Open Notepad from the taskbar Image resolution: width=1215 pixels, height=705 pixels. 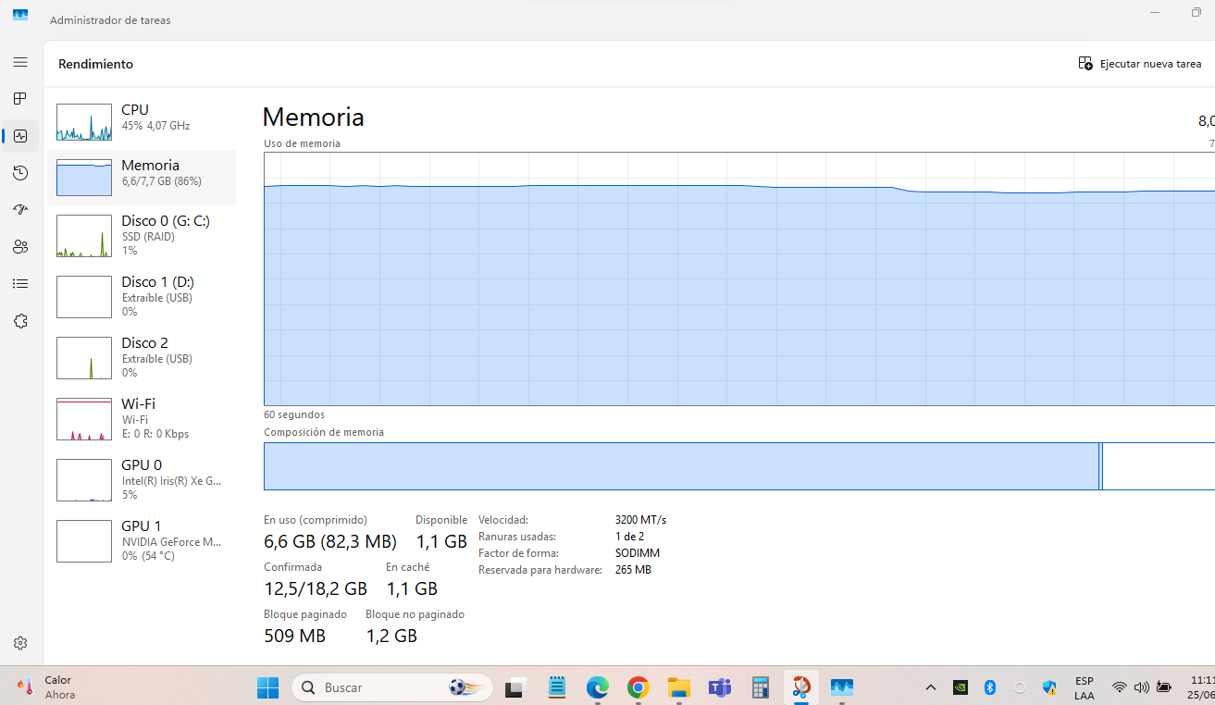tap(556, 687)
